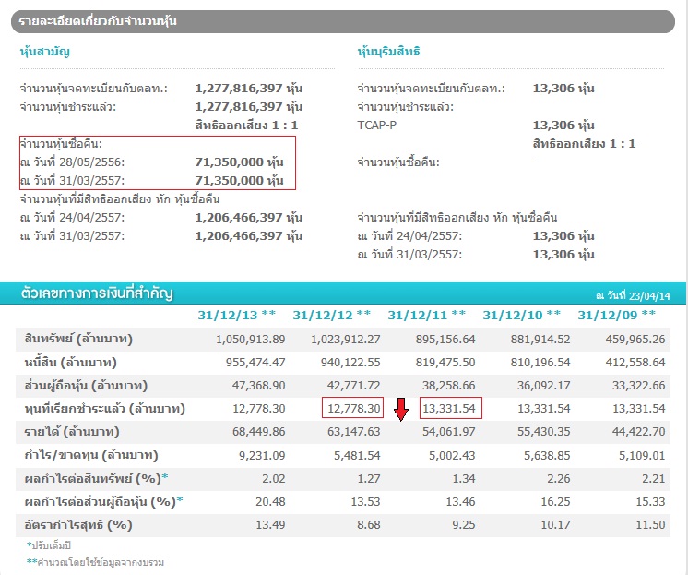
Task: Click the สินทรัพย์ (ล้านบาท) row label
Action: pyautogui.click(x=78, y=339)
